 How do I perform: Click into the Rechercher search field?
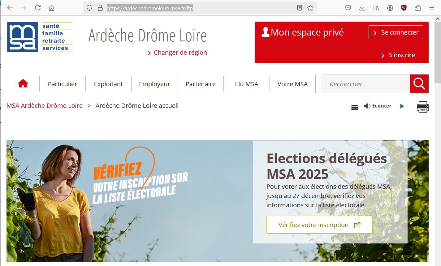[366, 84]
